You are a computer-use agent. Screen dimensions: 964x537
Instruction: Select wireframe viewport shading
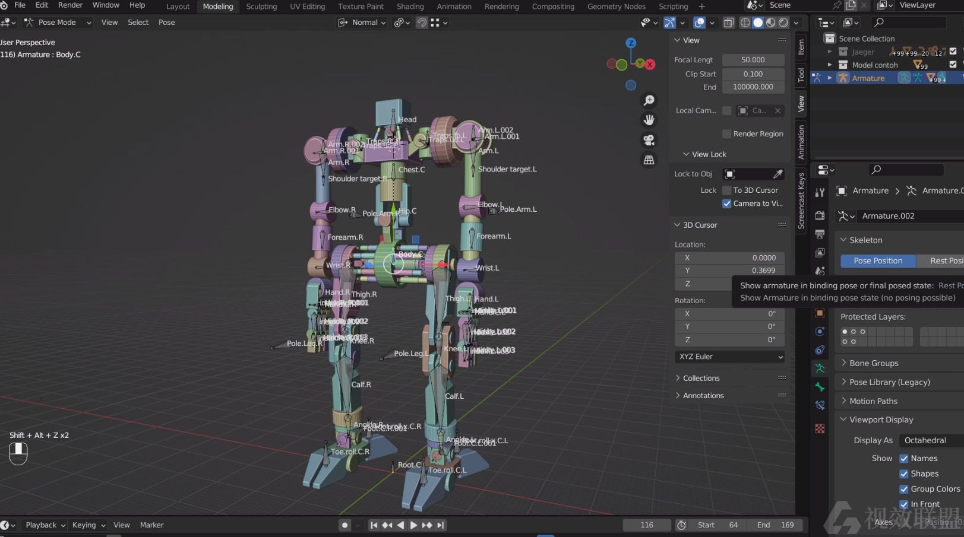click(745, 23)
